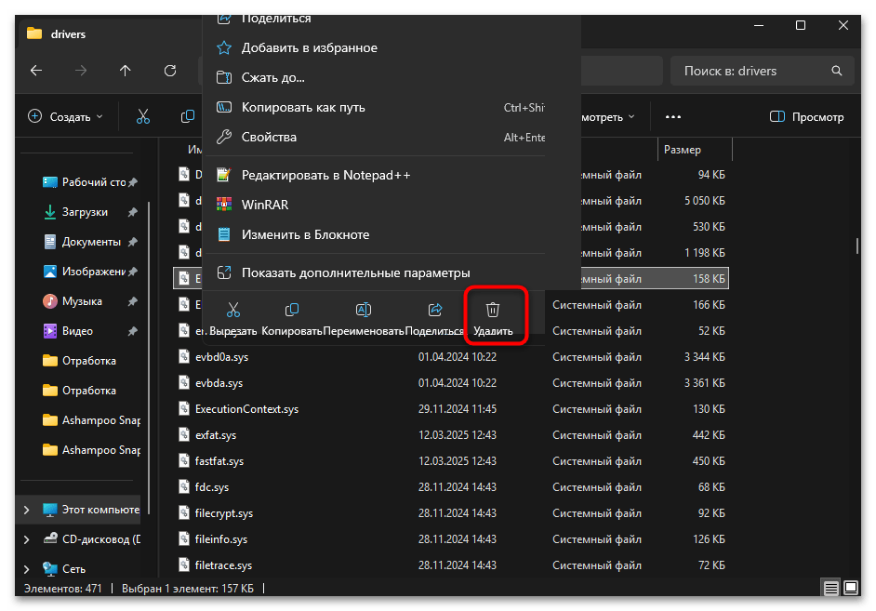Select the exfat.sys file
This screenshot has width=876, height=611.
(x=451, y=434)
